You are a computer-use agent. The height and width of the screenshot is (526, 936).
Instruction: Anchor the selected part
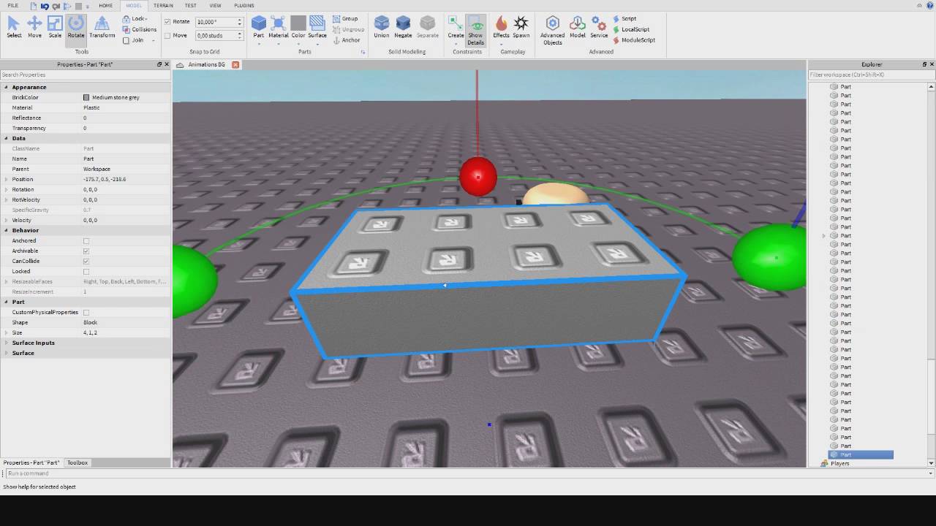346,40
